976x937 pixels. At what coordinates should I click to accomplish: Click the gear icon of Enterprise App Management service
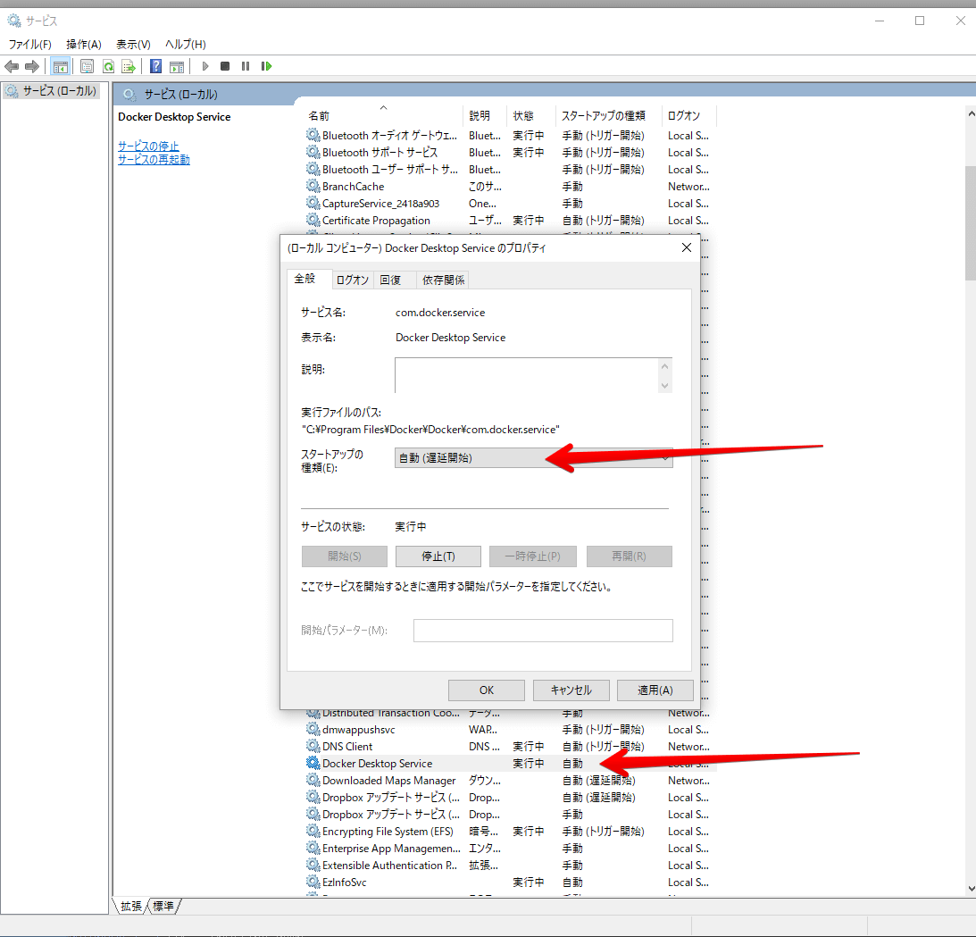click(x=313, y=848)
